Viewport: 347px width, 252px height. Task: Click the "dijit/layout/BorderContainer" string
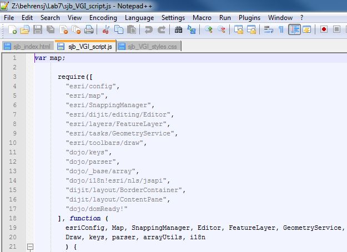(x=124, y=190)
